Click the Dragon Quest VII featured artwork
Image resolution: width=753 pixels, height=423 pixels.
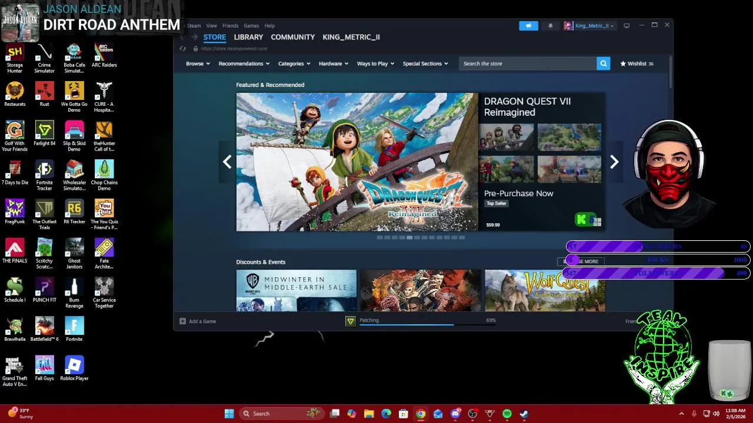point(357,162)
